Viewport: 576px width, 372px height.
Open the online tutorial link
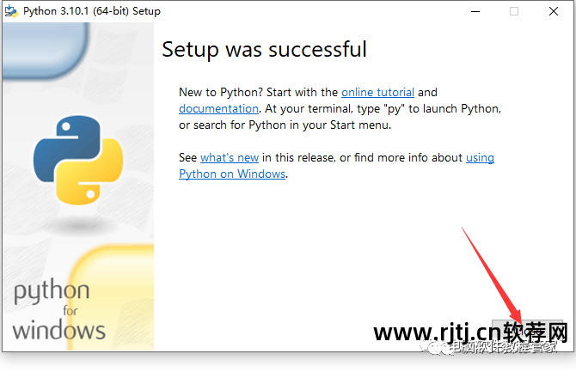pos(377,92)
